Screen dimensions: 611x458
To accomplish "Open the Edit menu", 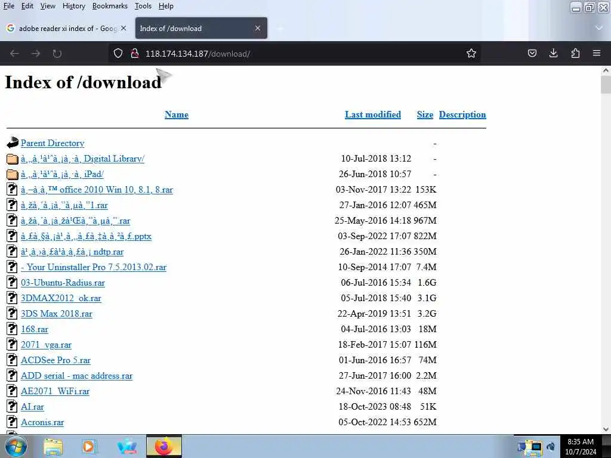I will (27, 6).
